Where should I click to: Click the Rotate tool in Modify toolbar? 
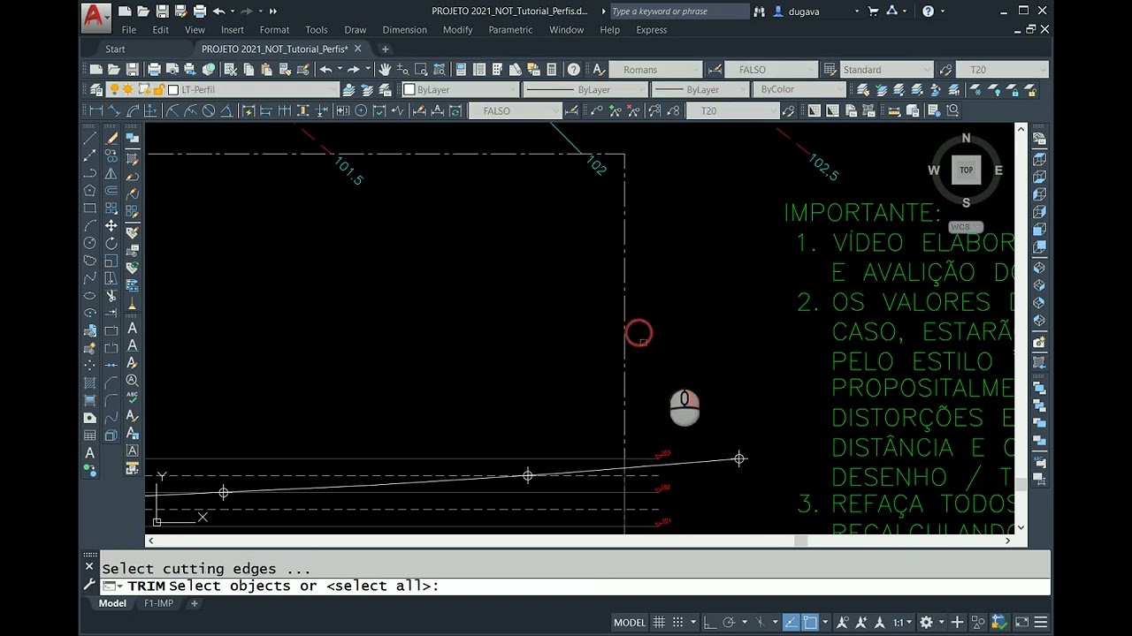(111, 243)
